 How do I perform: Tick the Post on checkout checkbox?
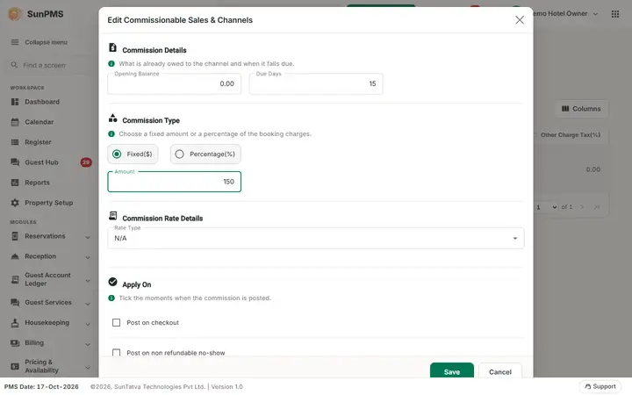[116, 322]
